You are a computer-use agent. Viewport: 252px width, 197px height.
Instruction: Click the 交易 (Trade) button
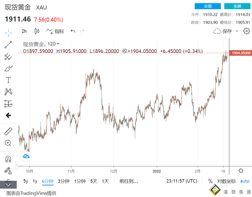pyautogui.click(x=208, y=6)
